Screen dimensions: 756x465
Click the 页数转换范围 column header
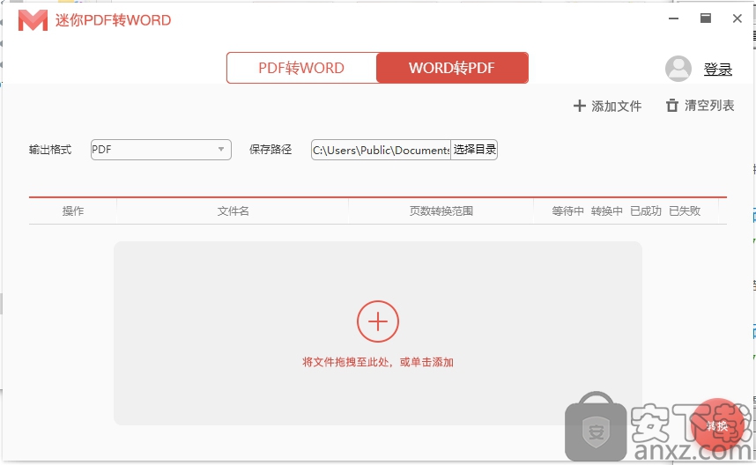[x=441, y=211]
